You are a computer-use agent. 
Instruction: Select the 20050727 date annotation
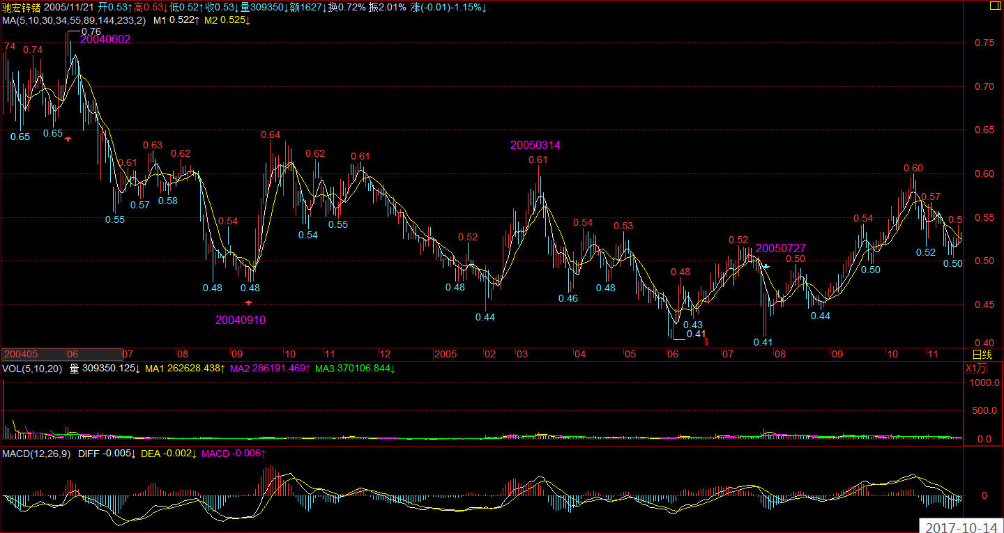click(781, 248)
